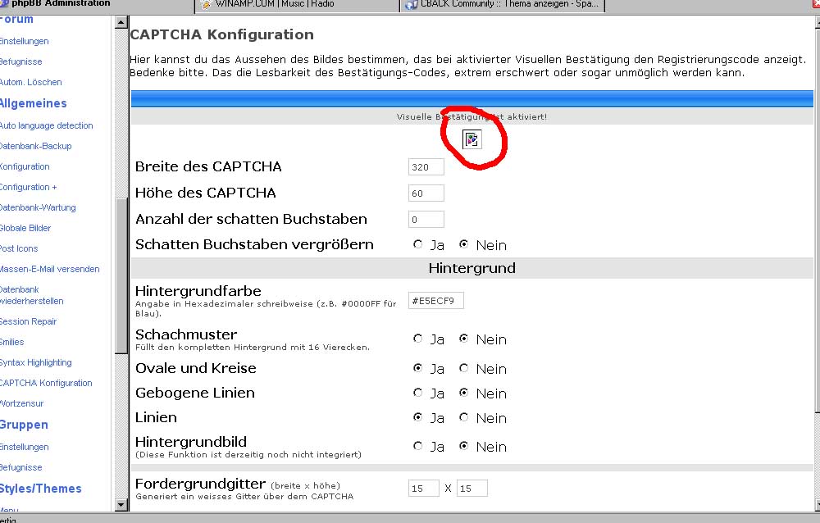Click the Höhe des CAPTCHA input field
The image size is (820, 523).
(426, 193)
